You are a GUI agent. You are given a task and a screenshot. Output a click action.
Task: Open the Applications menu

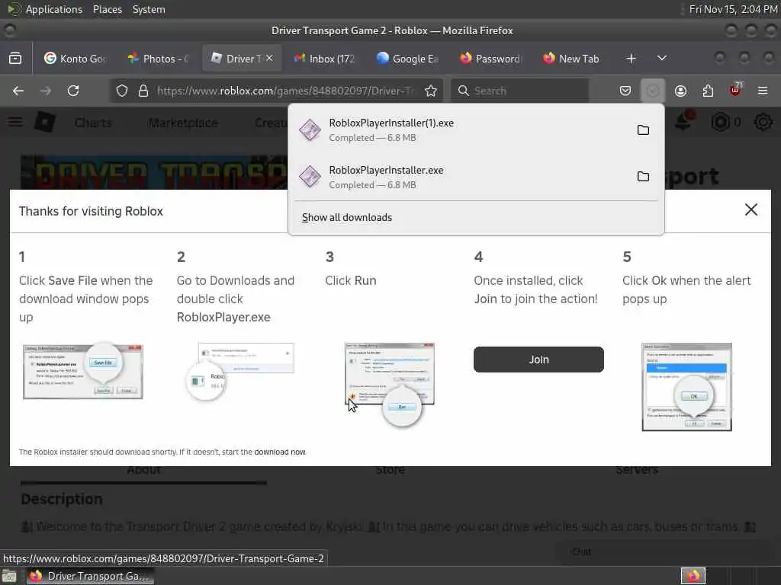54,9
